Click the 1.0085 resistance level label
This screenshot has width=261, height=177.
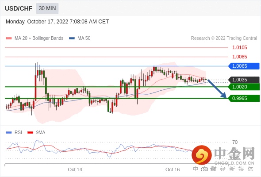tap(240, 57)
